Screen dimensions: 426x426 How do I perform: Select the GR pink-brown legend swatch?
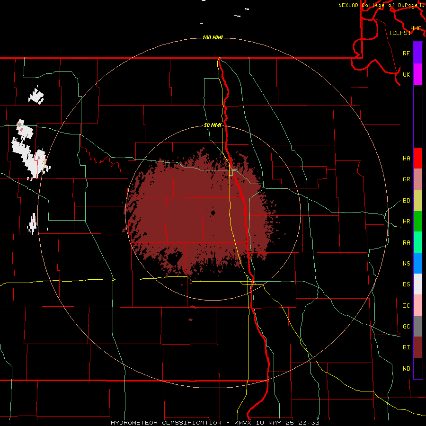click(x=418, y=179)
